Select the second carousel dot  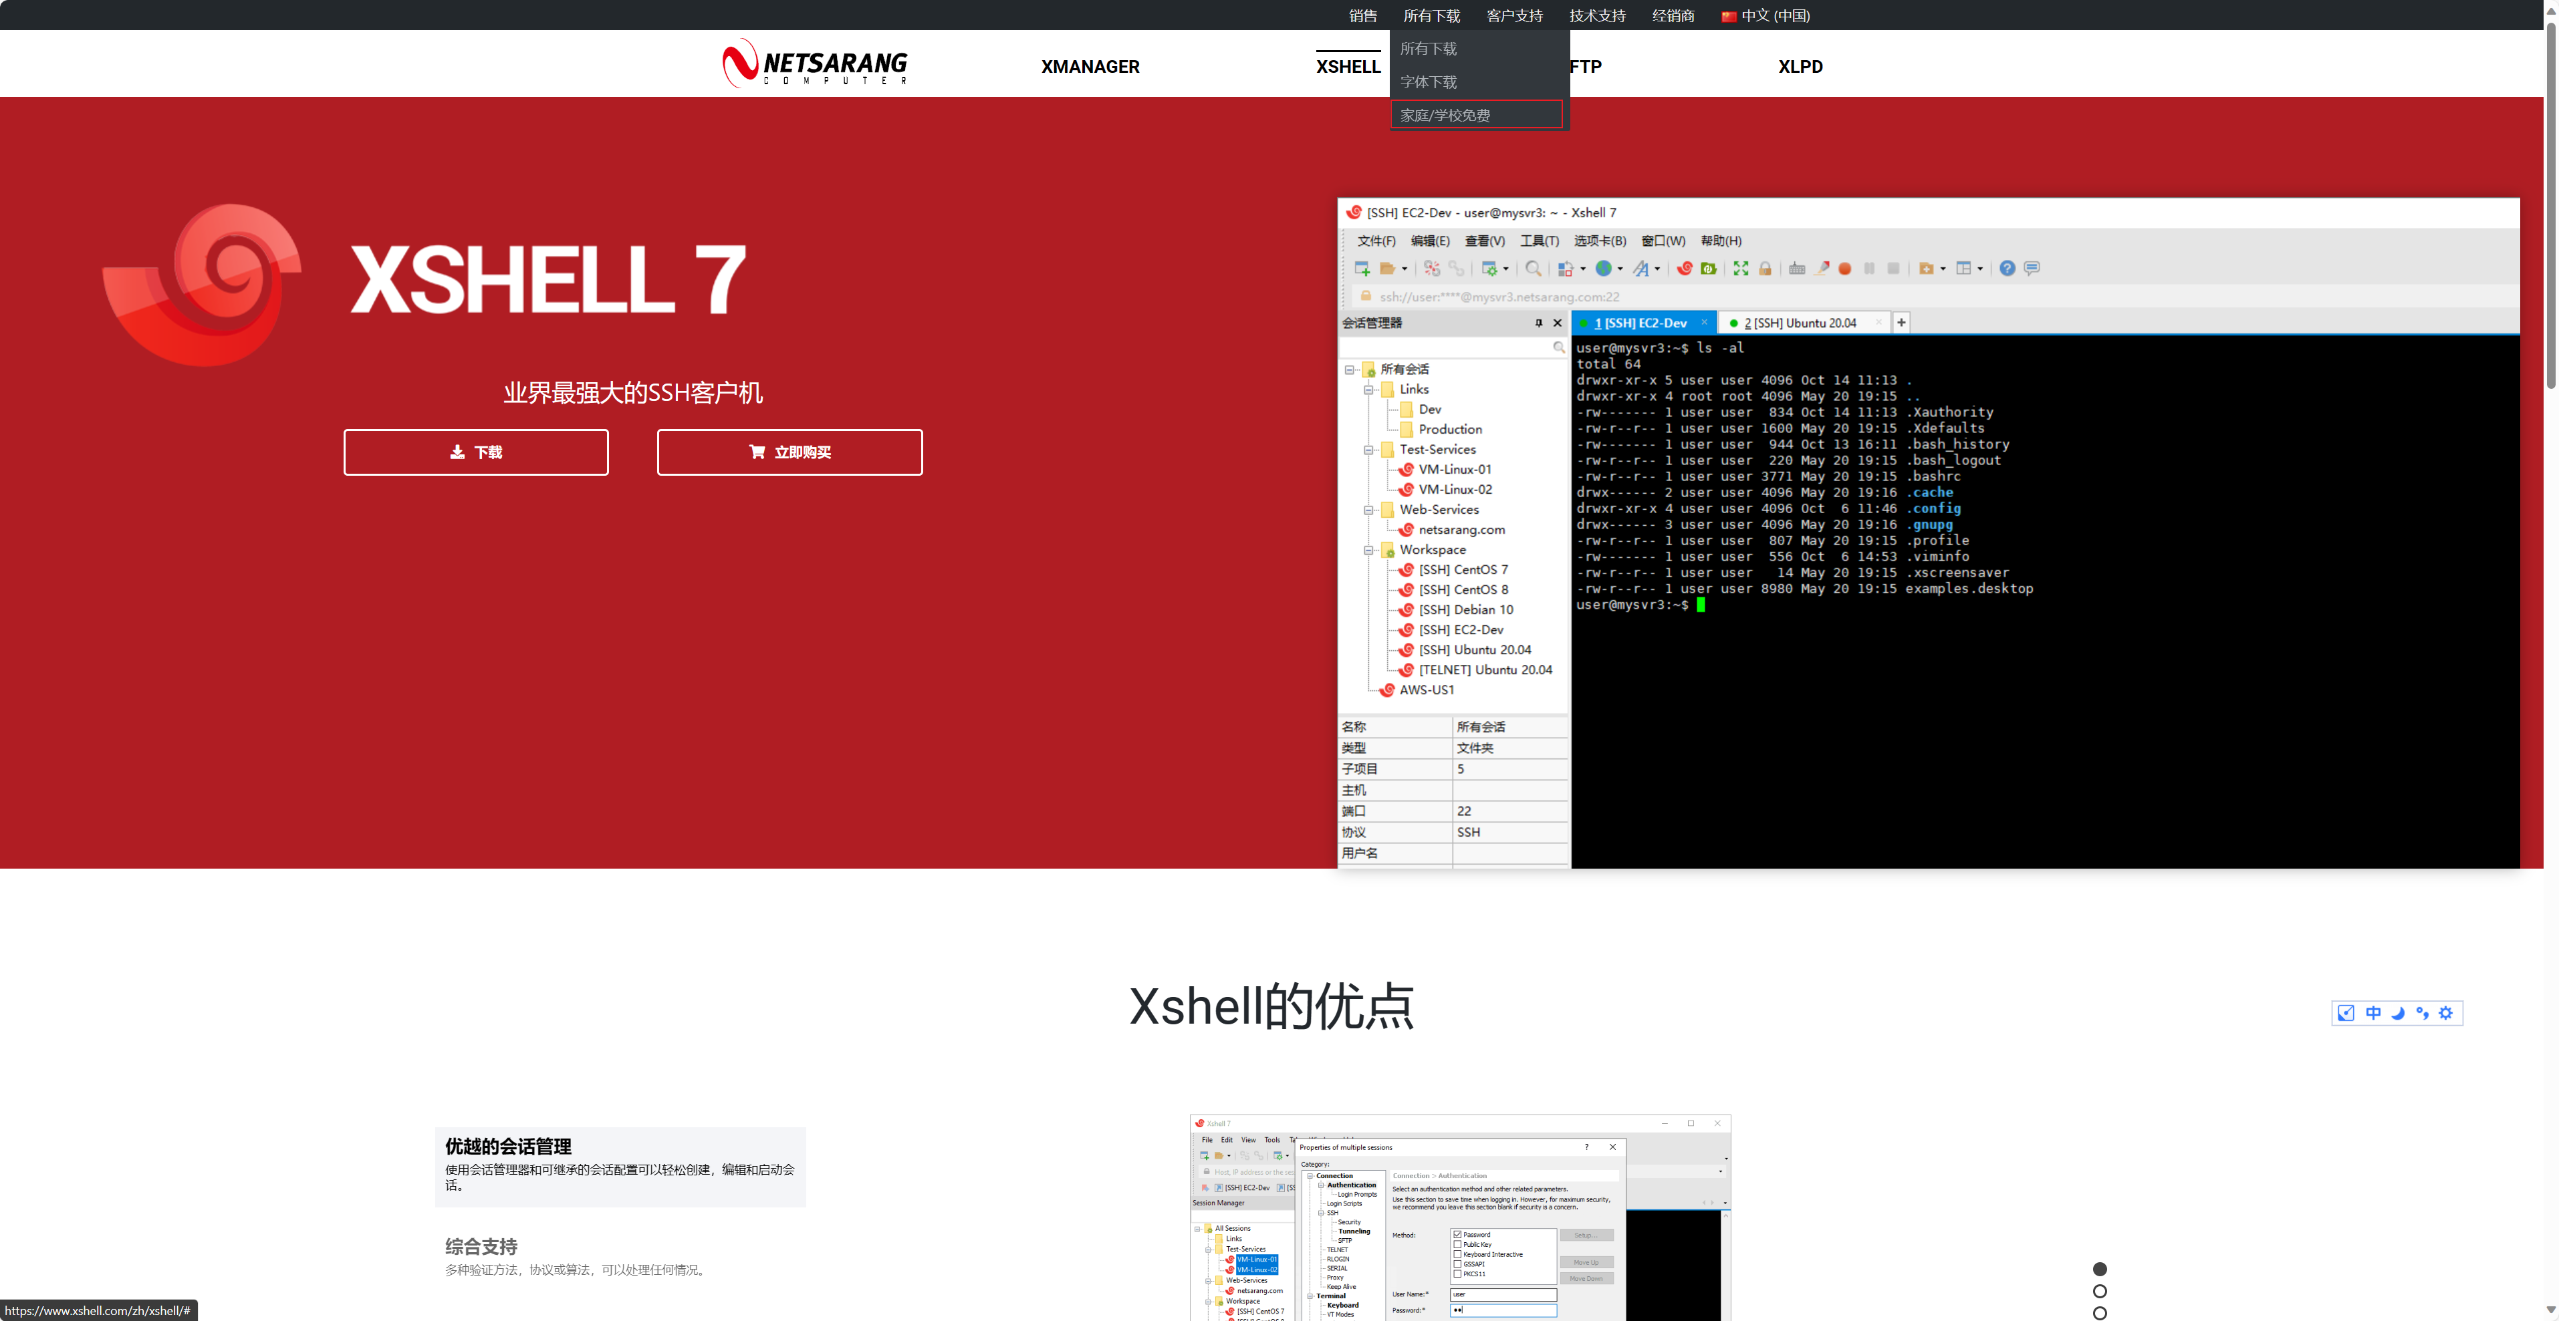pos(2100,1291)
